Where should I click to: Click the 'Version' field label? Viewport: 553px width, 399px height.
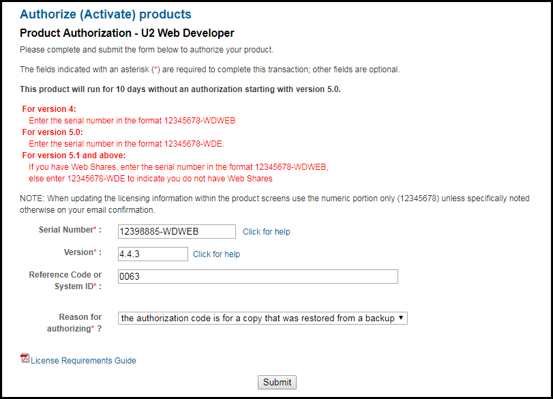click(81, 252)
